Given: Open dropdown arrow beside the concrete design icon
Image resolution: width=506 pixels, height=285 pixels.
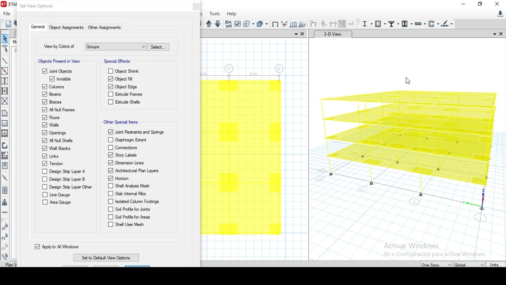Looking at the screenshot, I should pos(385,24).
